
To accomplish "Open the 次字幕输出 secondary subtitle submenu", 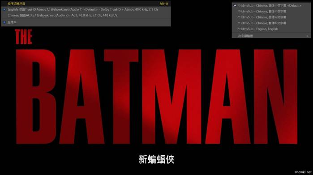I will point(271,36).
